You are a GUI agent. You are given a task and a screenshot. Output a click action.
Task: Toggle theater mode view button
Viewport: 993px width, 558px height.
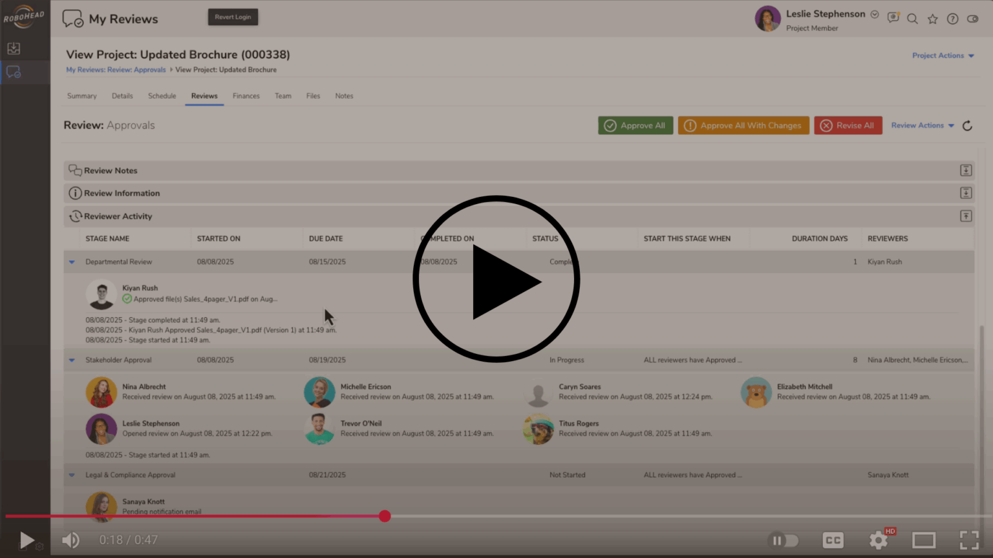(x=924, y=540)
